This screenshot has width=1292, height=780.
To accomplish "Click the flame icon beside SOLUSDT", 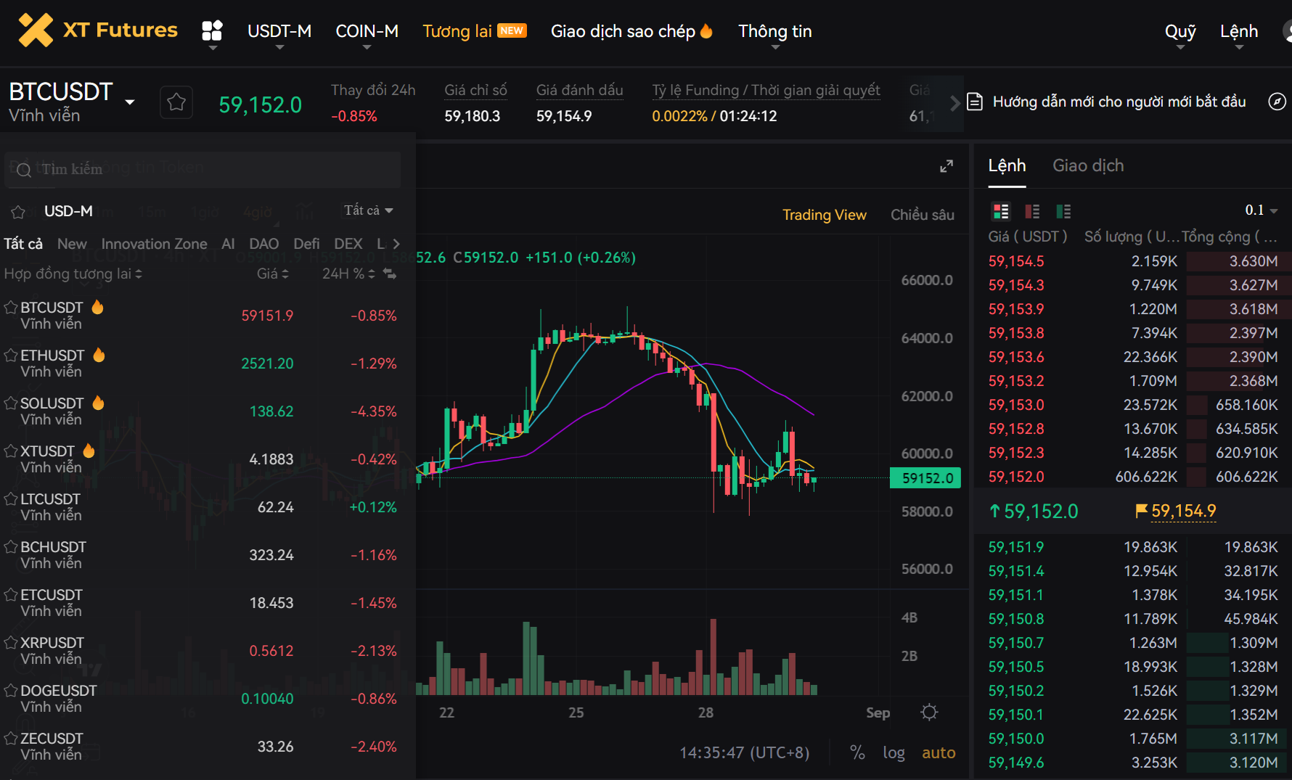I will pyautogui.click(x=98, y=403).
